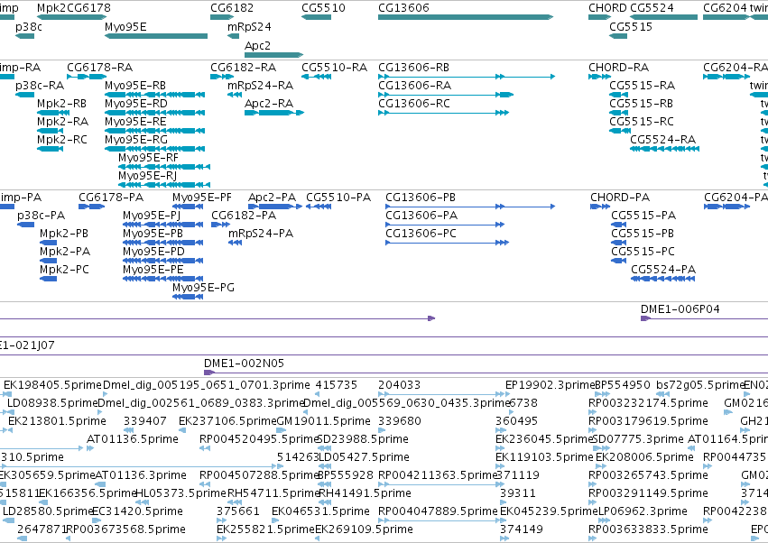Open protein Apc2-PA
This screenshot has height=543, width=768.
[272, 198]
